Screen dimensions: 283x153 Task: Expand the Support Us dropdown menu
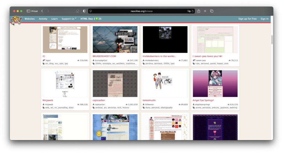click(x=69, y=19)
